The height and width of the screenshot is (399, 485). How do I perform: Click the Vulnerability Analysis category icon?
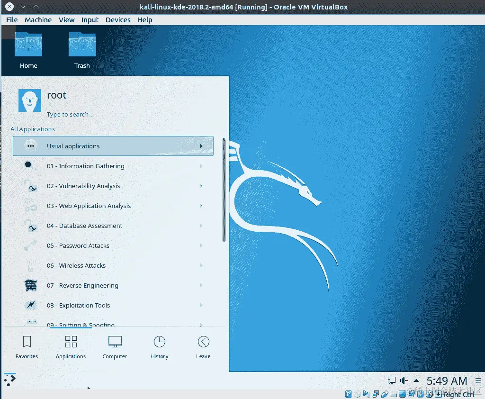(x=31, y=186)
